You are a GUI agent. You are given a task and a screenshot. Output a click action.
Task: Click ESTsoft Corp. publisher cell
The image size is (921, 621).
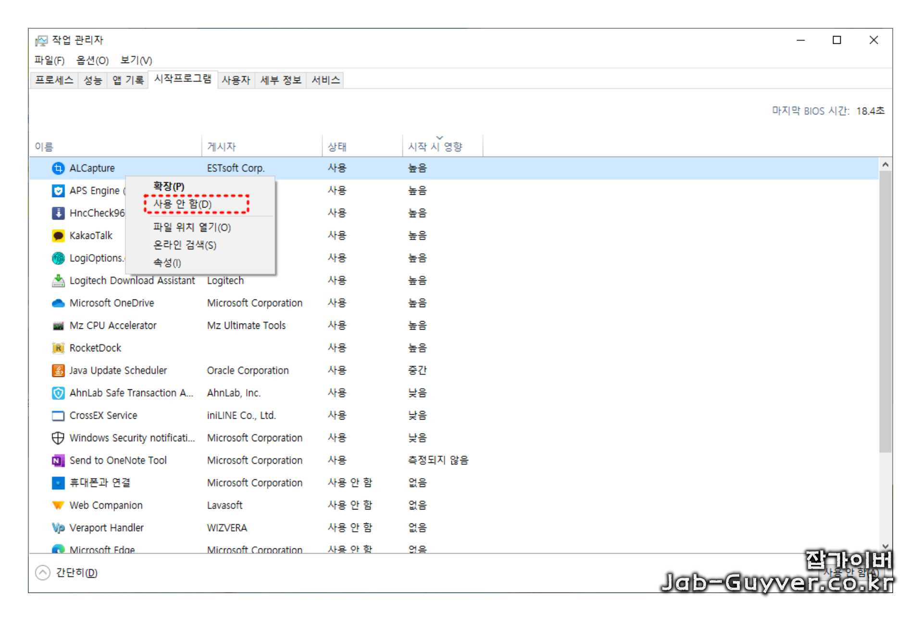tap(236, 168)
